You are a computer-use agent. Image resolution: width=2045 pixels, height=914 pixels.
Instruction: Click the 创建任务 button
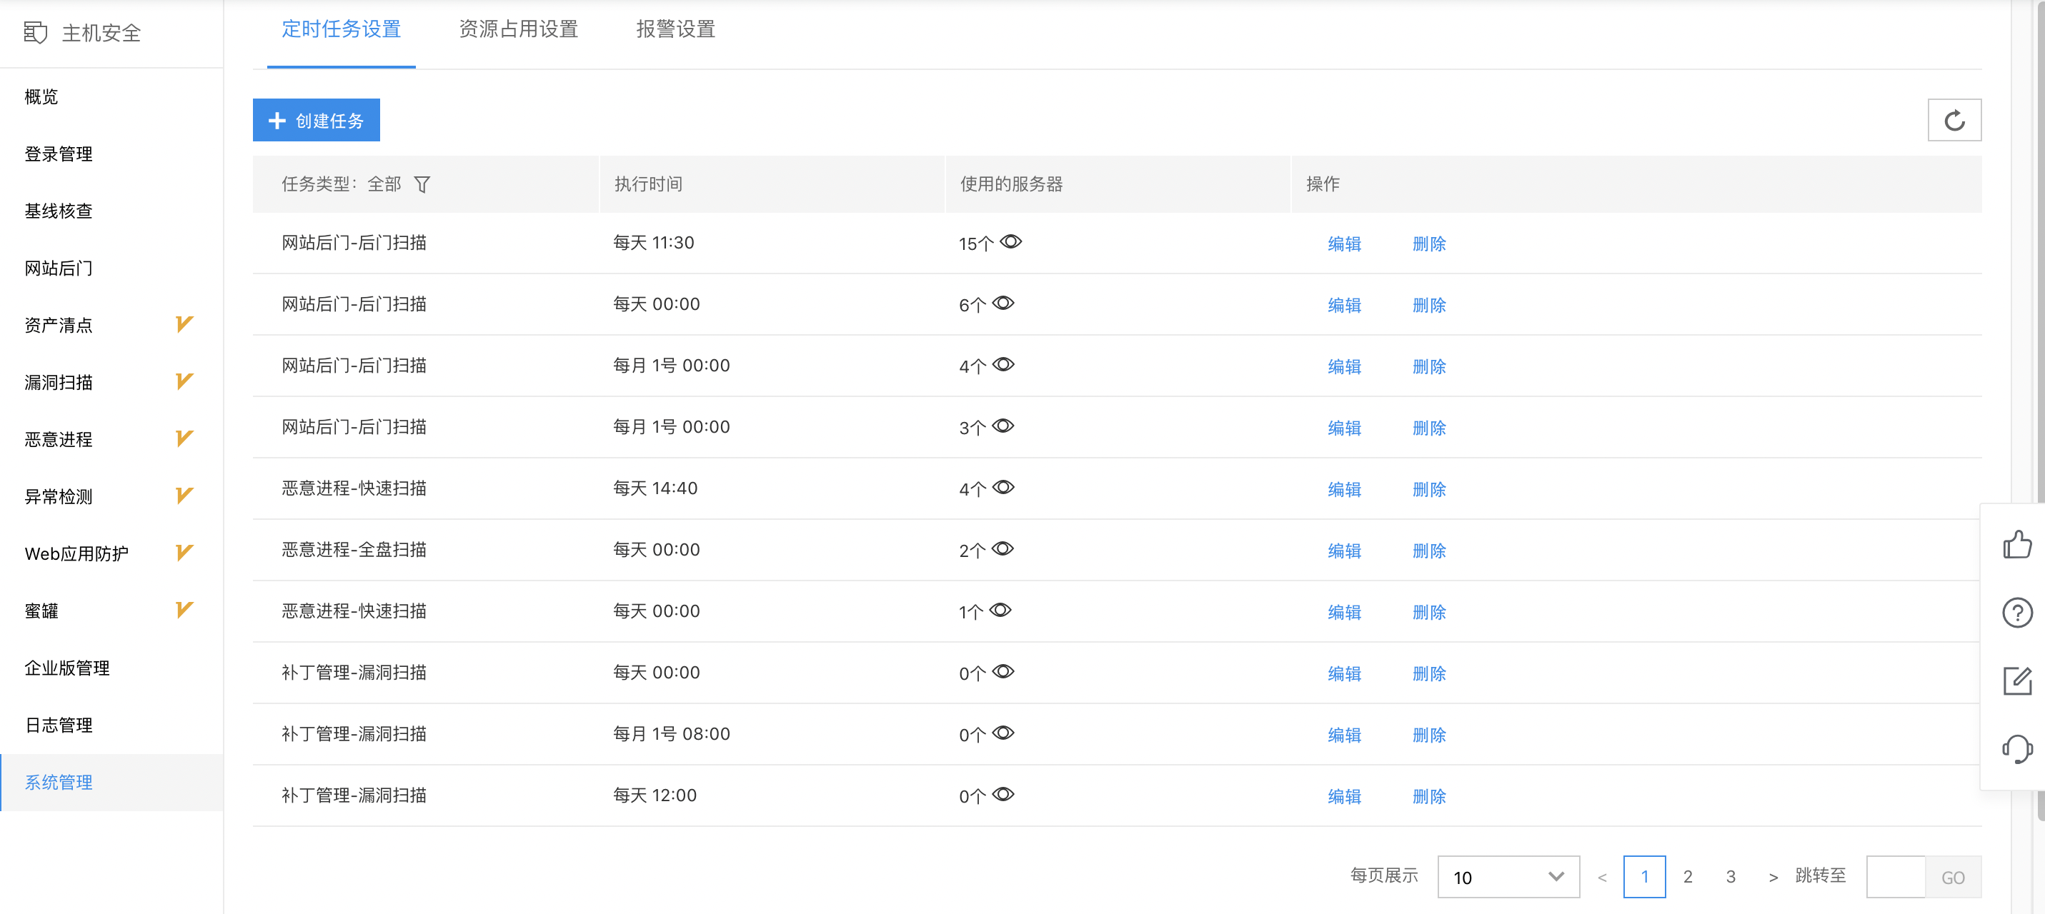pos(316,121)
